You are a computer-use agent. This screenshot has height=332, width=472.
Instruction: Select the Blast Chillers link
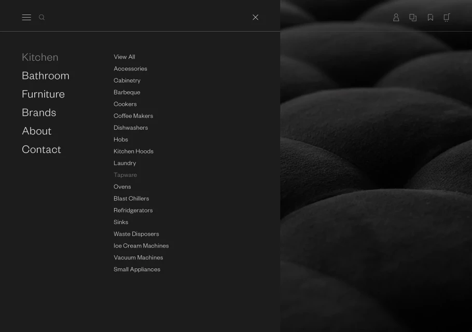(131, 199)
